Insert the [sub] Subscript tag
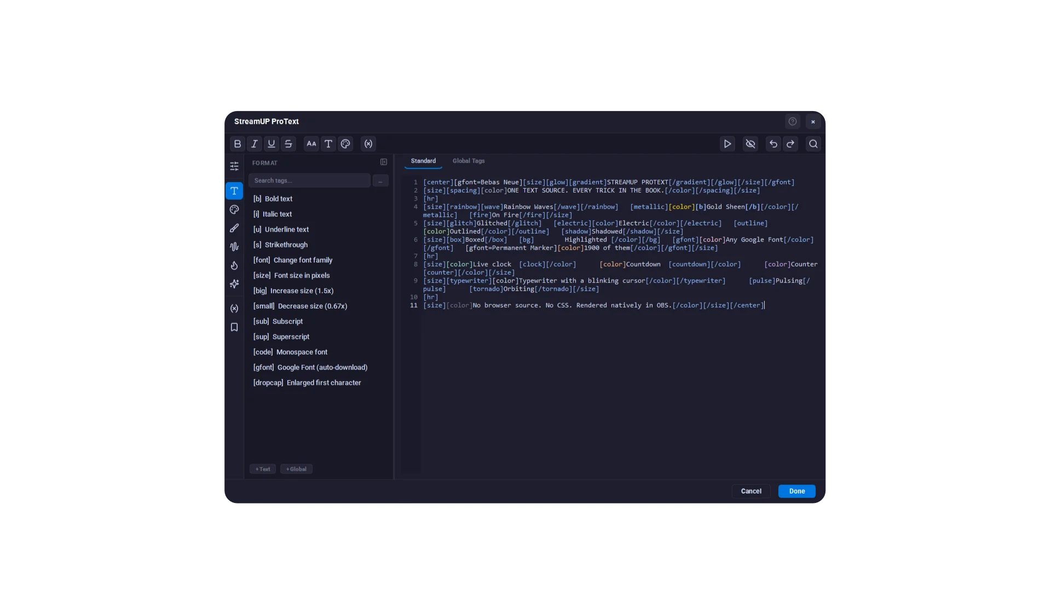The width and height of the screenshot is (1051, 591). [317, 321]
